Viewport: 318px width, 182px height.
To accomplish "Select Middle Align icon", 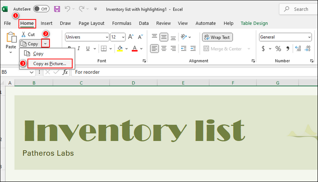I will pyautogui.click(x=164, y=37).
